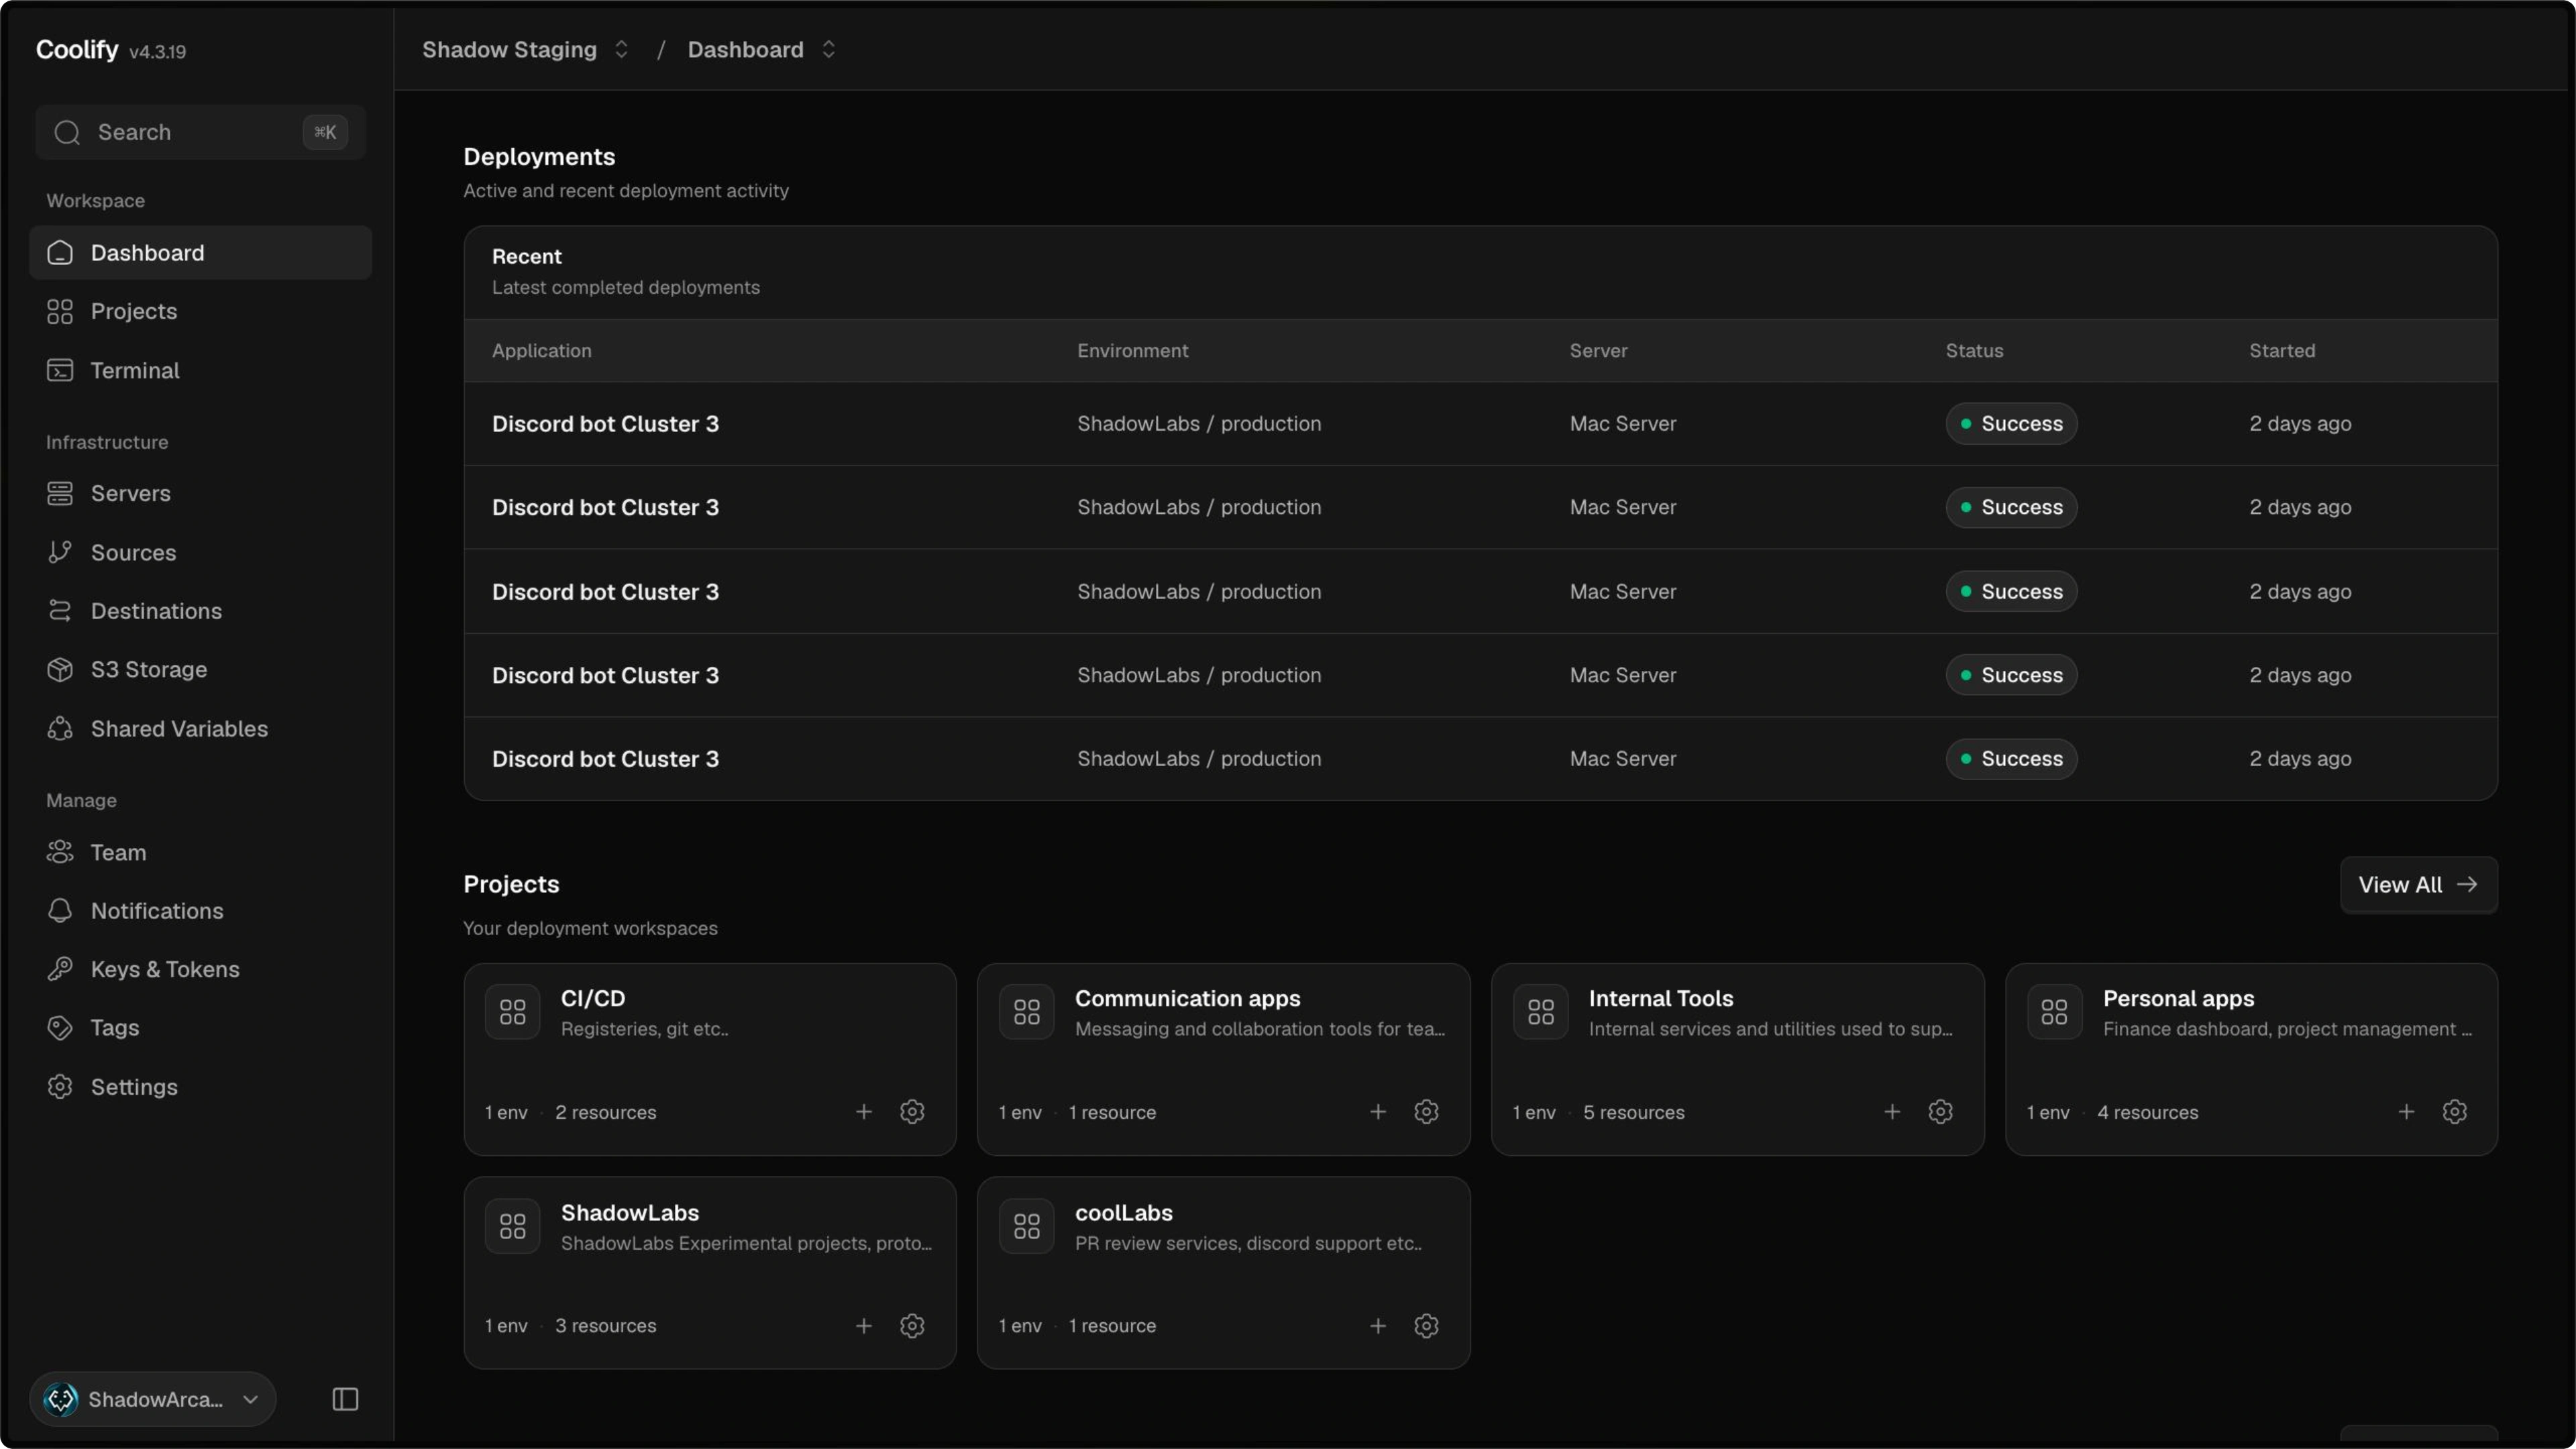Screen dimensions: 2576x1449
Task: Click plus icon on Communication apps card
Action: [1378, 1112]
